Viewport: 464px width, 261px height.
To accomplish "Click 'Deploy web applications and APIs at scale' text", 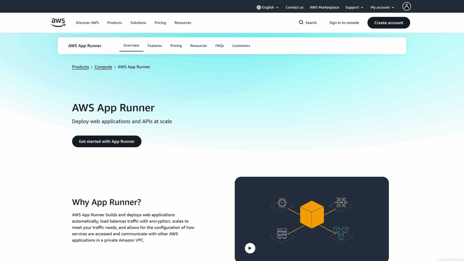I will click(122, 121).
